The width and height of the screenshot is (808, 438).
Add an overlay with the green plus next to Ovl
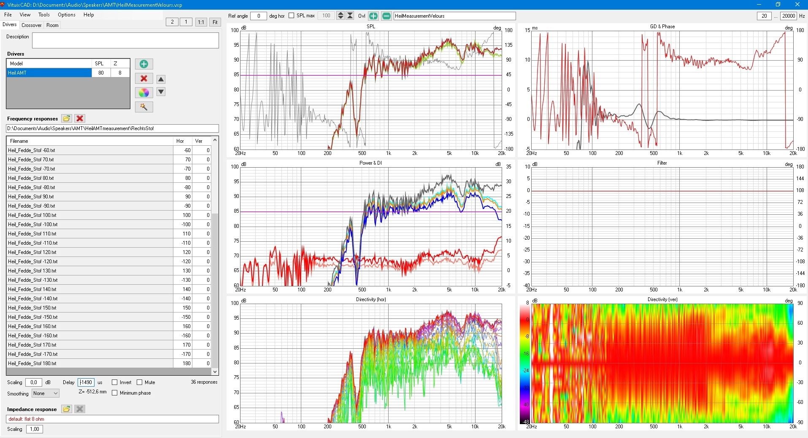(x=373, y=16)
